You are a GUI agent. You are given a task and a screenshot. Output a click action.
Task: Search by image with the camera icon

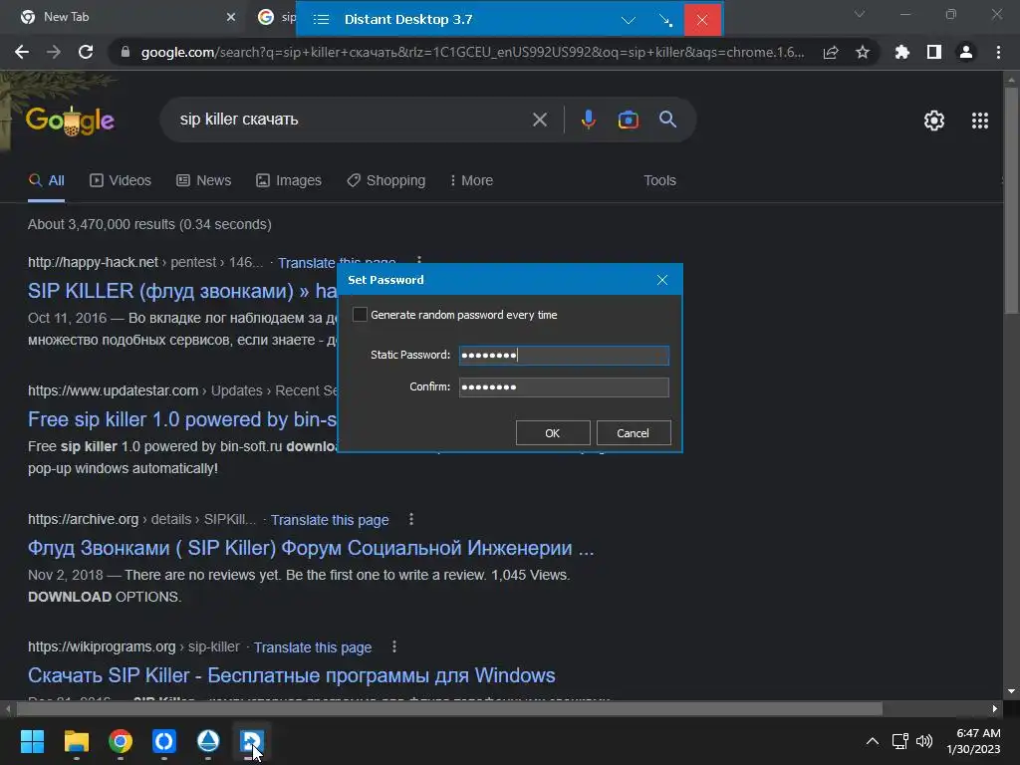coord(628,120)
